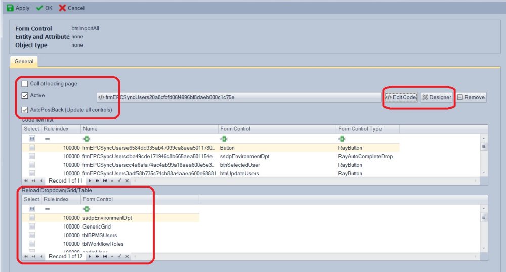Tick select box for GenericGrid row

pos(32,226)
